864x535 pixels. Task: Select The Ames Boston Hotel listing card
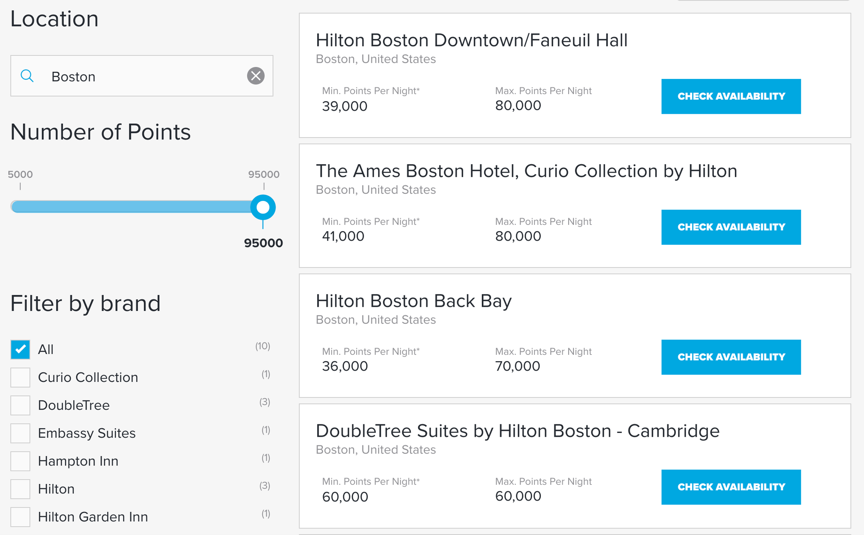coord(526,171)
